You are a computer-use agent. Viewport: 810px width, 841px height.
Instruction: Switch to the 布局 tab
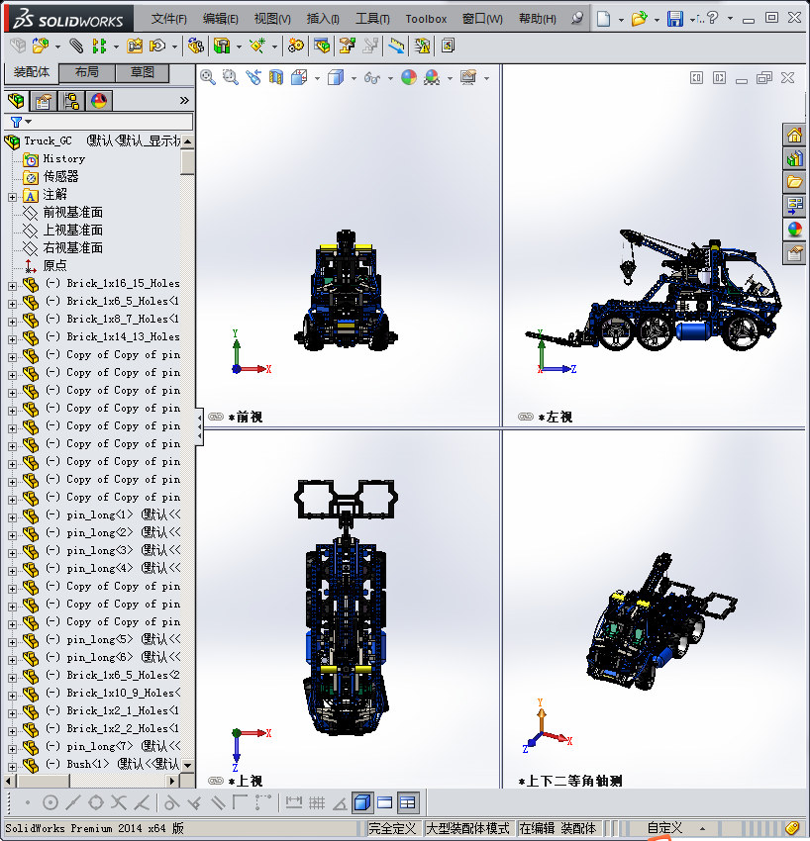pos(86,73)
